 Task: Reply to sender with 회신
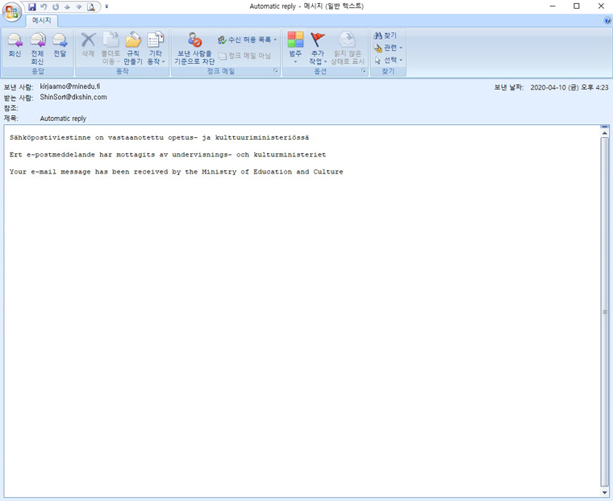(x=15, y=45)
